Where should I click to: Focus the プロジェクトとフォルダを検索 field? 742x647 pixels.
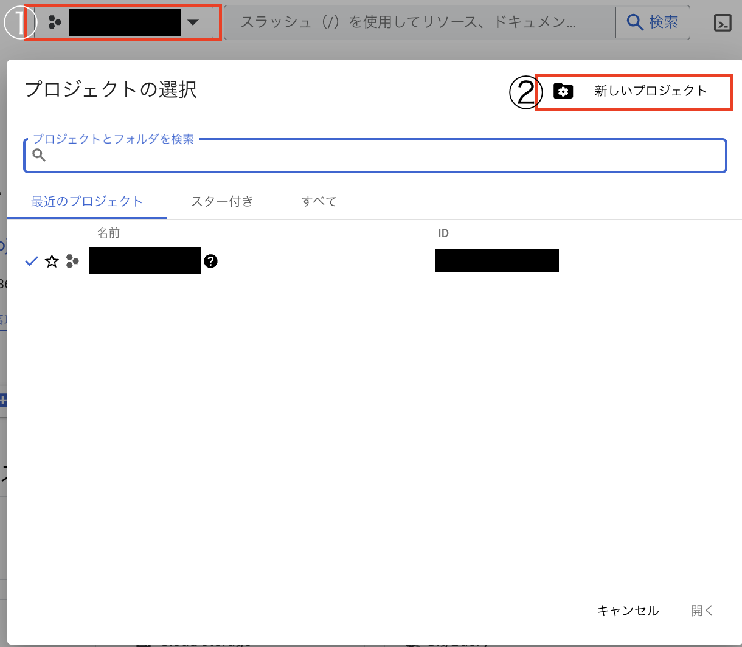pos(375,156)
